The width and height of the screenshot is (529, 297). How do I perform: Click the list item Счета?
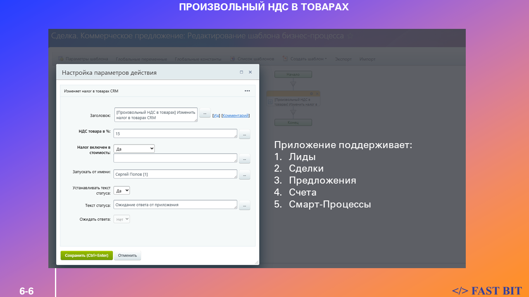[x=303, y=192]
